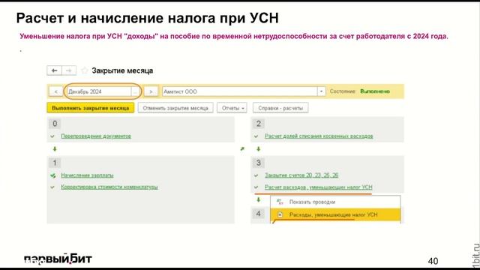Click status checkmark beside Расчет долей списания
Viewport: 480px width, 270px height.
click(256, 136)
